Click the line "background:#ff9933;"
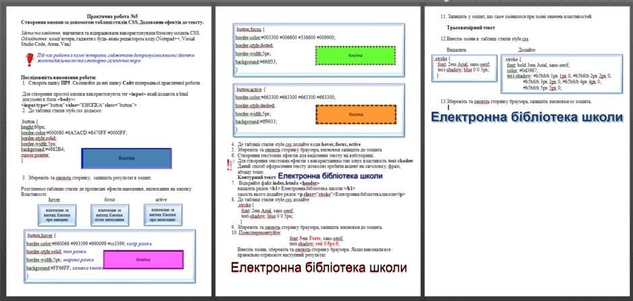This screenshot has height=301, width=633. pyautogui.click(x=256, y=121)
